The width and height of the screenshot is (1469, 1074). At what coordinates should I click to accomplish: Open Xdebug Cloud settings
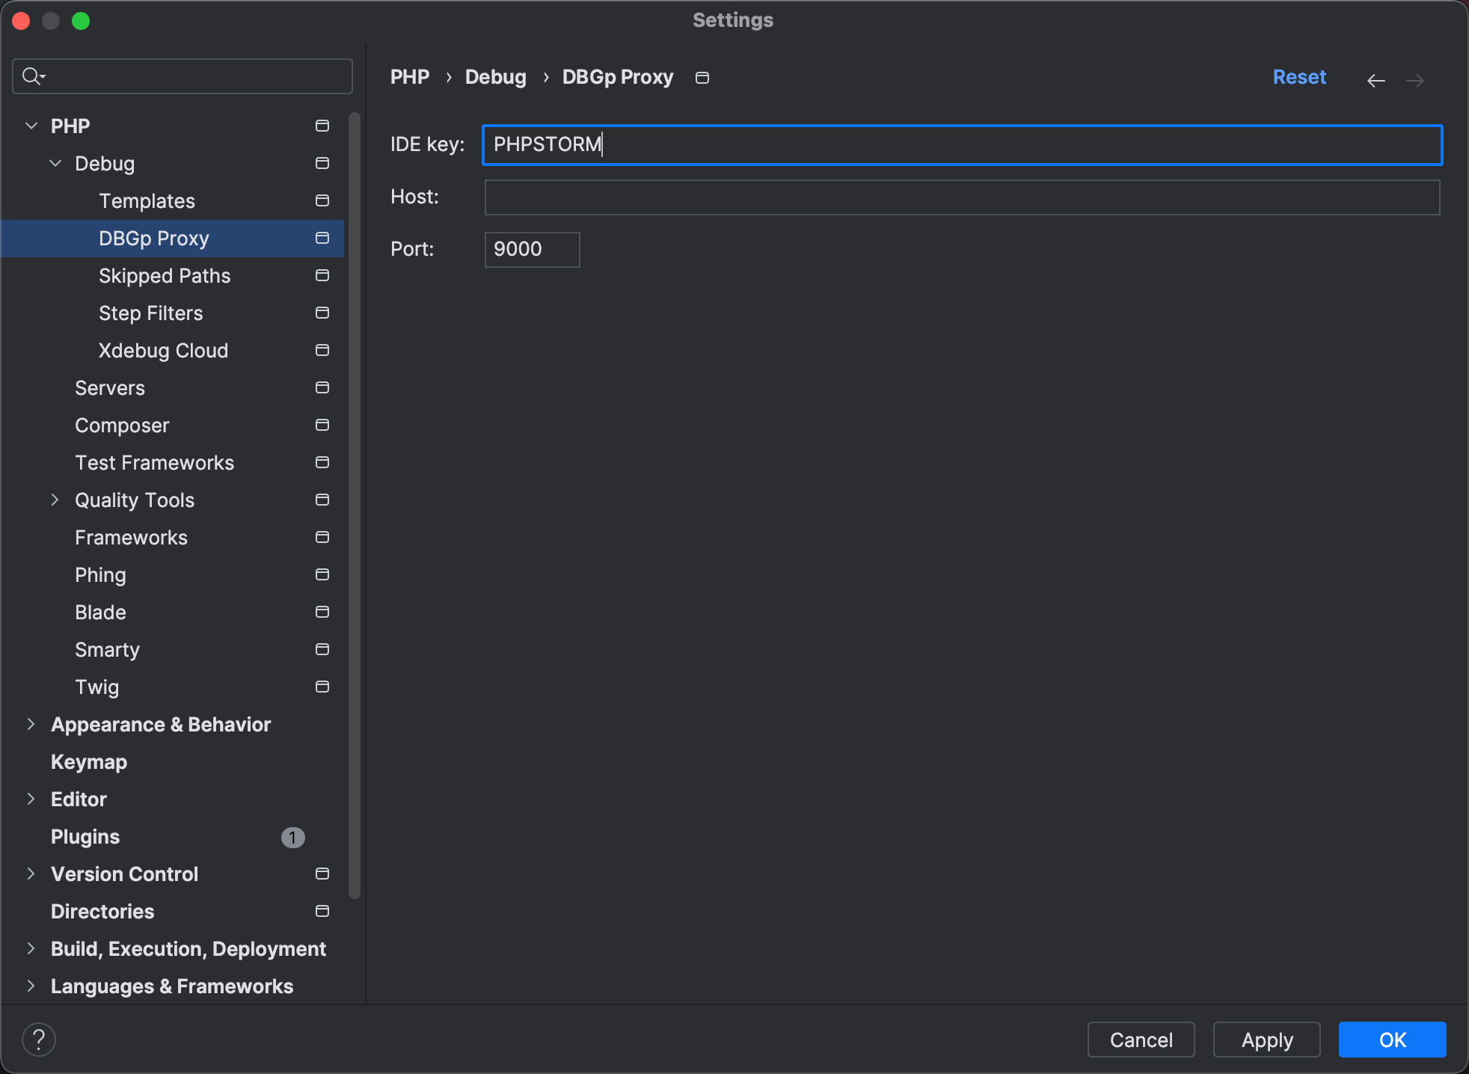163,350
